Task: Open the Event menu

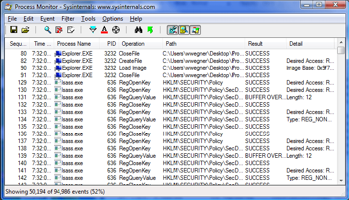Action: pyautogui.click(x=47, y=19)
